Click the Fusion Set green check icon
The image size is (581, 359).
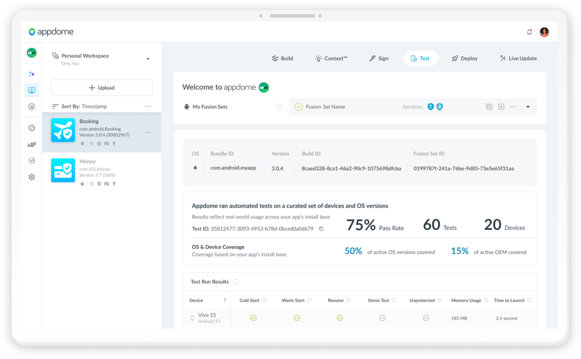[298, 107]
